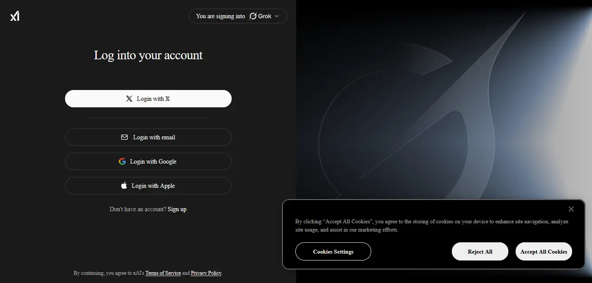Viewport: 592px width, 283px height.
Task: Choose Login with email button
Action: point(148,137)
